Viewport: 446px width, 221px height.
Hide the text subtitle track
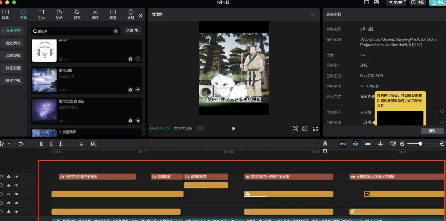coord(16,177)
